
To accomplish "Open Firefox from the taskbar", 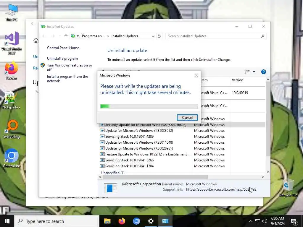I will tap(122, 221).
